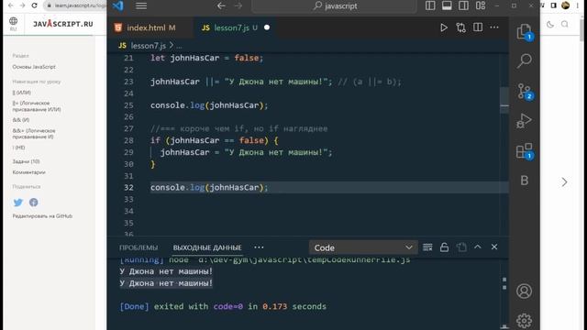Click the editor vertical scrollbar thumb
This screenshot has height=330, width=587.
[504, 100]
